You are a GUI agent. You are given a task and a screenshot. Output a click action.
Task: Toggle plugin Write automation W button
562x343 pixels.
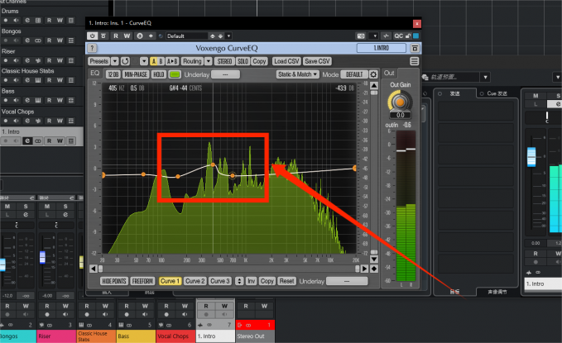pyautogui.click(x=127, y=36)
